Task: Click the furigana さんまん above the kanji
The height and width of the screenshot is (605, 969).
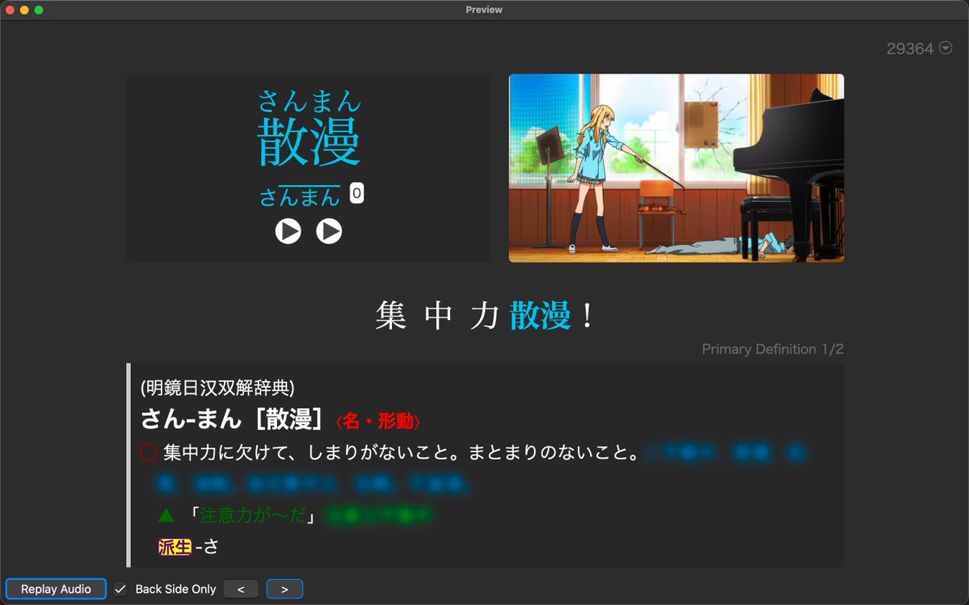Action: point(309,101)
